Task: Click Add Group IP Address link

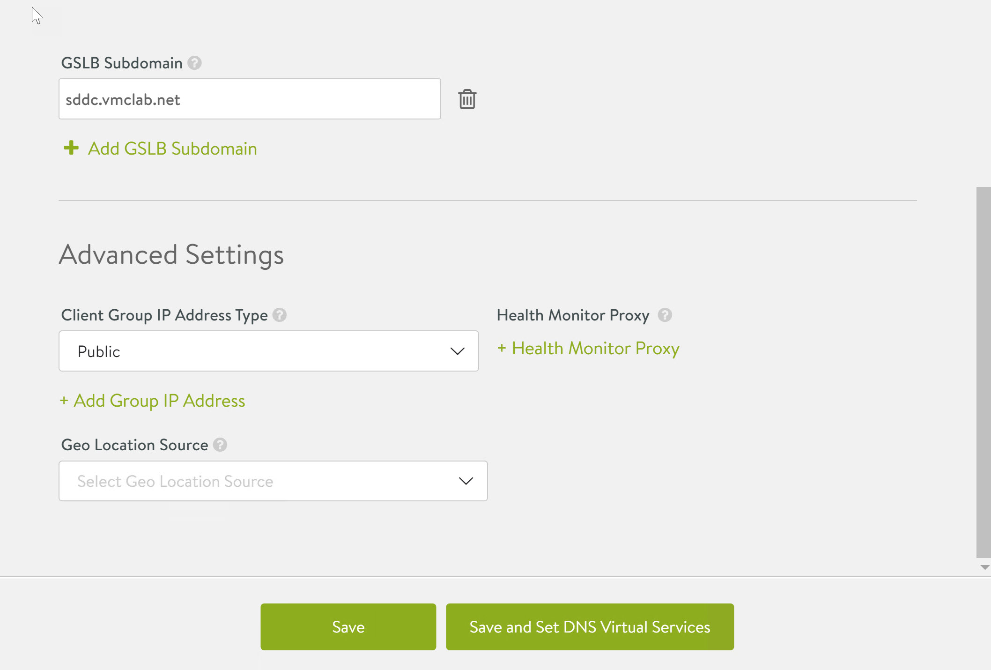Action: (x=159, y=401)
